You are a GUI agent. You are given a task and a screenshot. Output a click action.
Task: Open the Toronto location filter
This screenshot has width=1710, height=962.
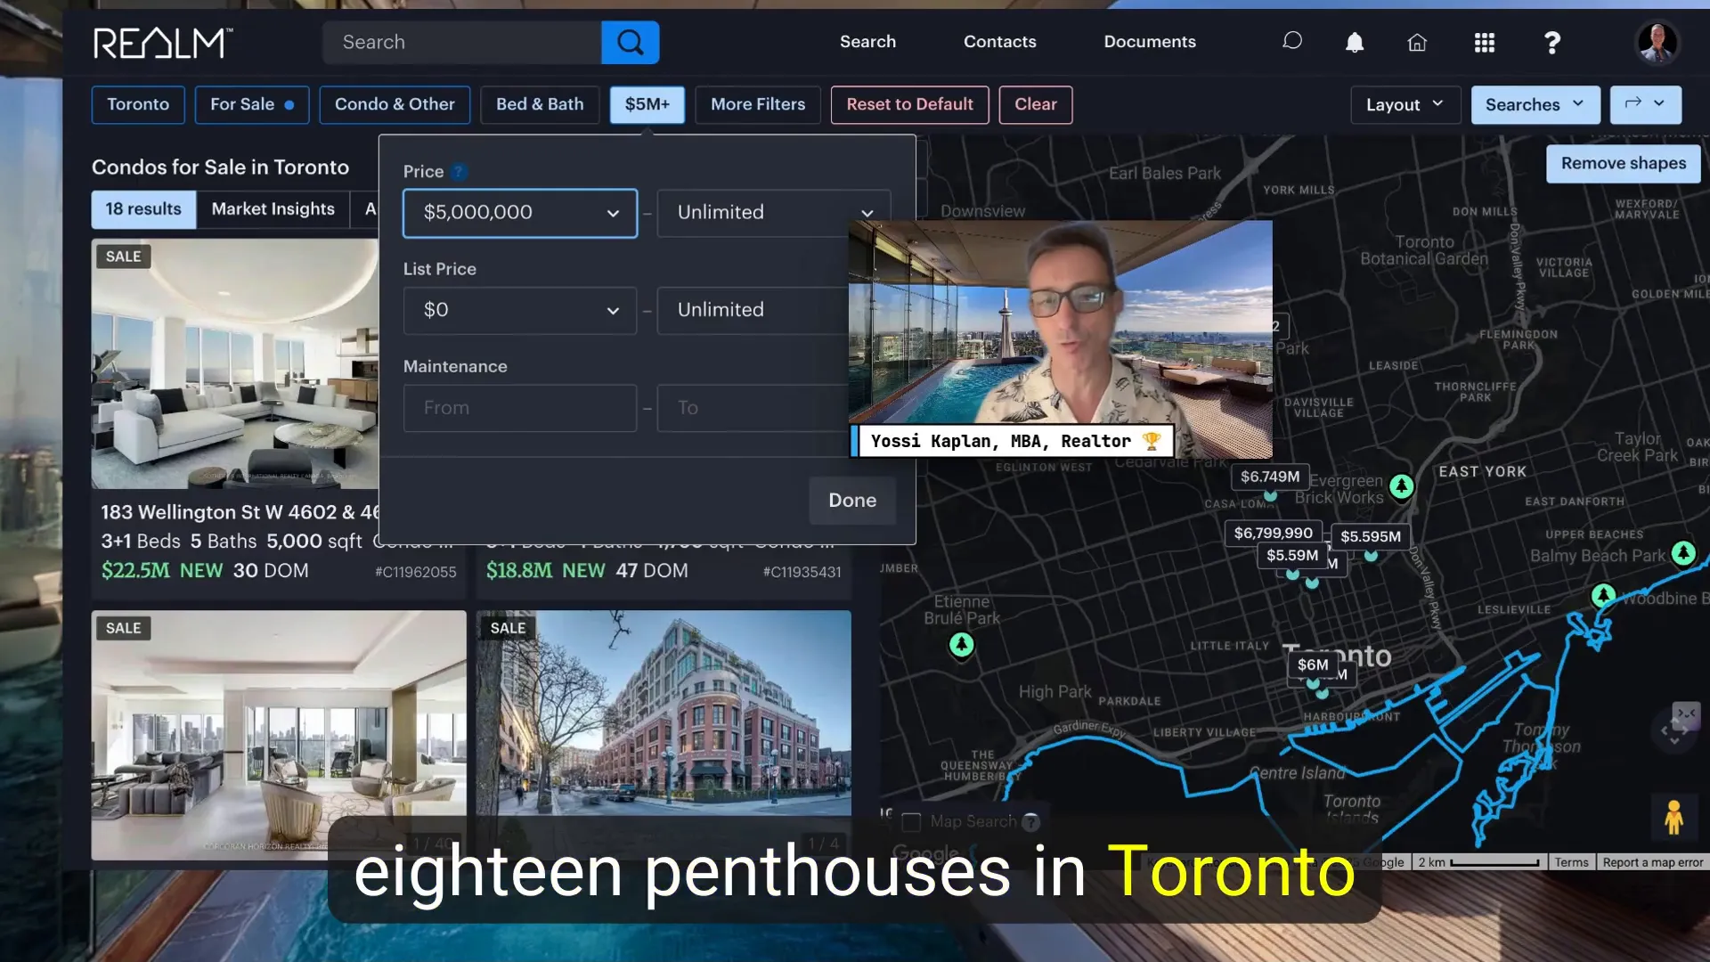click(x=138, y=104)
